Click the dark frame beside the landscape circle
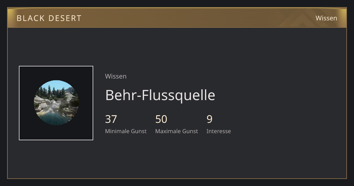The image size is (354, 186). click(27, 103)
